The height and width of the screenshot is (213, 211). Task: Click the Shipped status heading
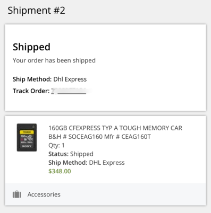[x=31, y=47]
